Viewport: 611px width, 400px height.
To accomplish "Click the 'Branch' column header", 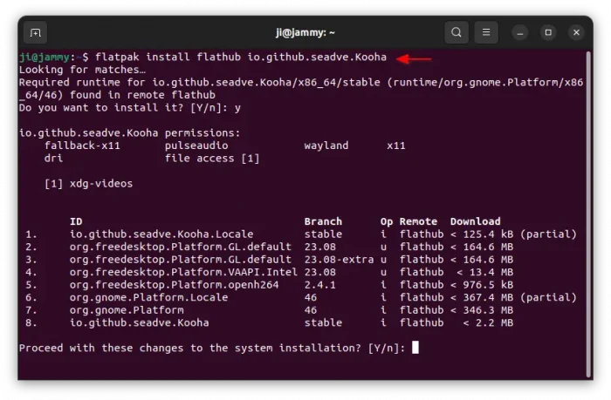I will [x=323, y=221].
